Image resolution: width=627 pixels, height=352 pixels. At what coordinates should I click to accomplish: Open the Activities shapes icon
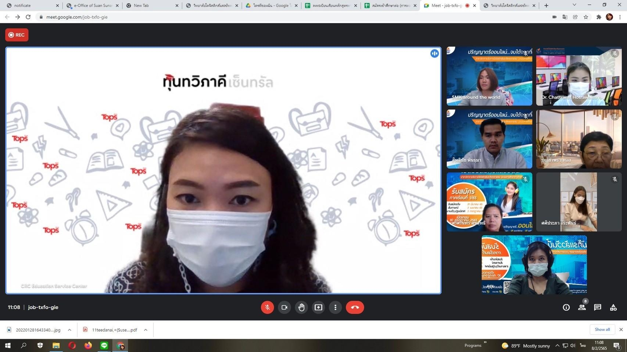pos(613,307)
